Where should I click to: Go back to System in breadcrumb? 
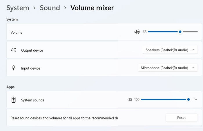(x=18, y=8)
